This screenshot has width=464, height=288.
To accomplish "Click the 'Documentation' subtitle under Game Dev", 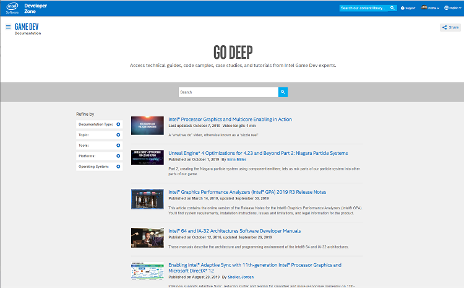I will point(28,33).
